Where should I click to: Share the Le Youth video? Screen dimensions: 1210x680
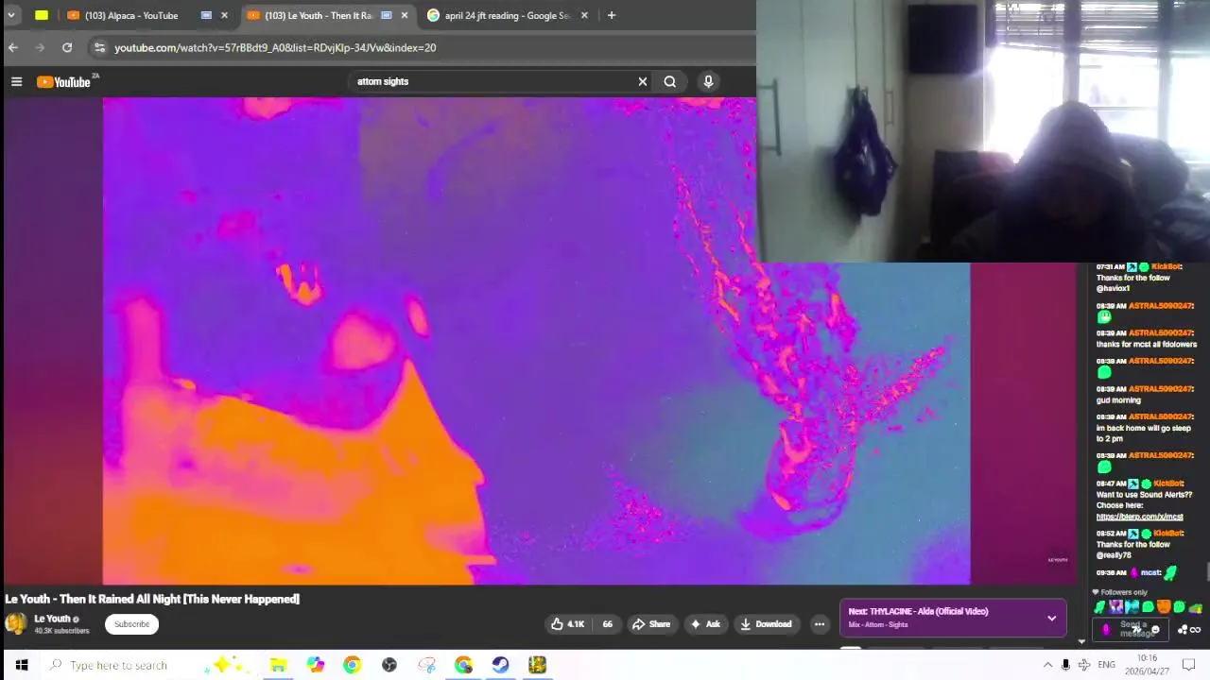(x=651, y=624)
